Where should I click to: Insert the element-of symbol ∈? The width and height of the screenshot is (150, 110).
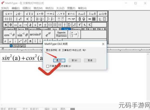pos(20,25)
